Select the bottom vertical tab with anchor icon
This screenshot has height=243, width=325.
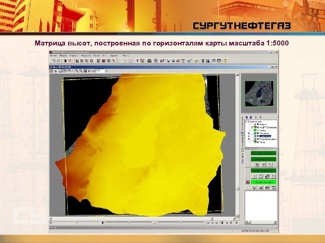click(242, 157)
